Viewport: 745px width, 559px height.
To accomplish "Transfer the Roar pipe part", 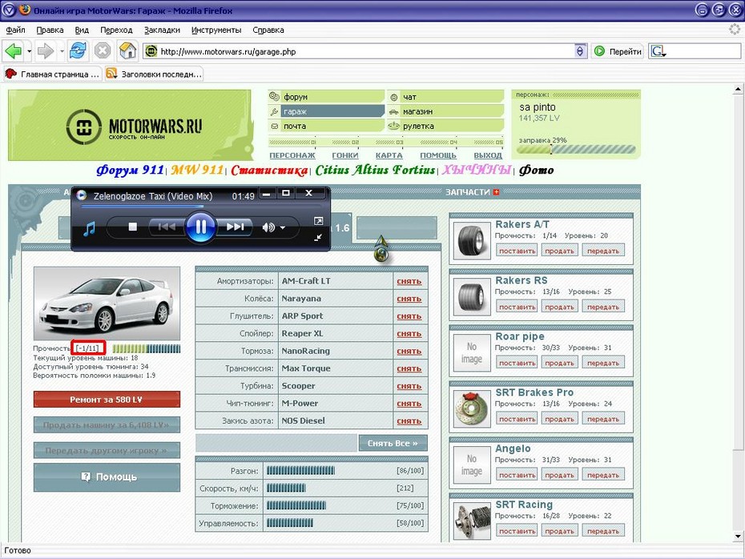I will [x=603, y=363].
